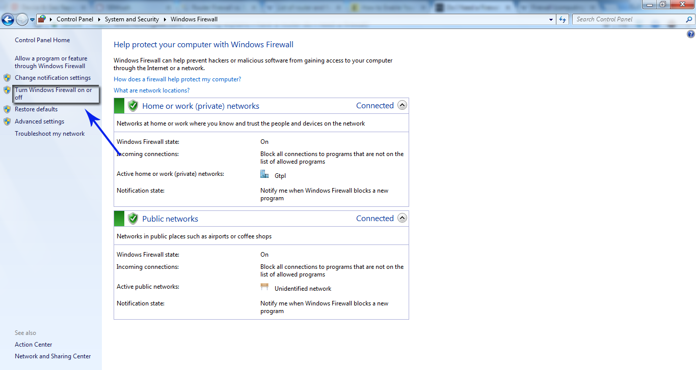This screenshot has width=696, height=370.
Task: Open Action Center link
Action: click(34, 345)
